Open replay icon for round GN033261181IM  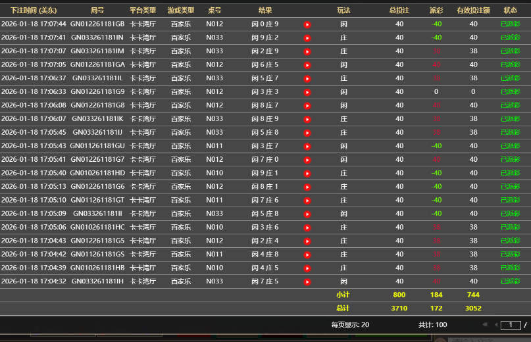[x=307, y=51]
